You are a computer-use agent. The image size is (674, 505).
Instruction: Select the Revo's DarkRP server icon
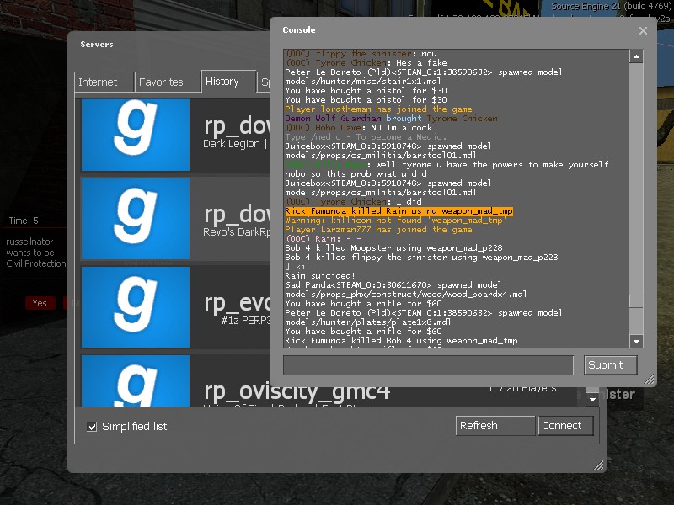point(136,219)
